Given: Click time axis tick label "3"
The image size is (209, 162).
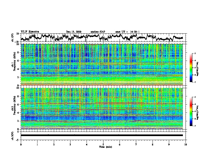Looking at the screenshot, I should pos(70,145).
